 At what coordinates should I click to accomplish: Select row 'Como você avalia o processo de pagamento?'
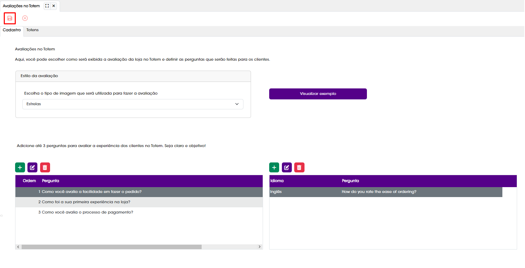(x=139, y=212)
